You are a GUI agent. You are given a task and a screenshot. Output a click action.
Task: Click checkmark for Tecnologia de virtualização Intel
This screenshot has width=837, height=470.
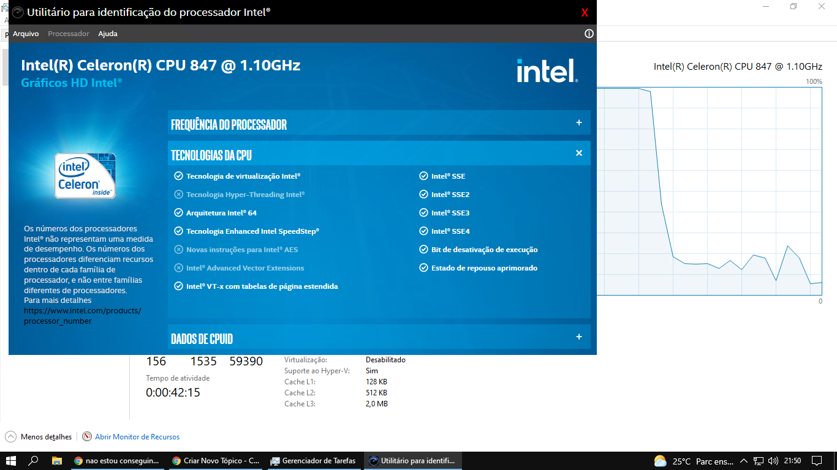point(178,176)
